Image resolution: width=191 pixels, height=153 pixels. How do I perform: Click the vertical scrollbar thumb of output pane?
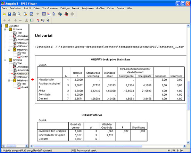click(x=188, y=96)
